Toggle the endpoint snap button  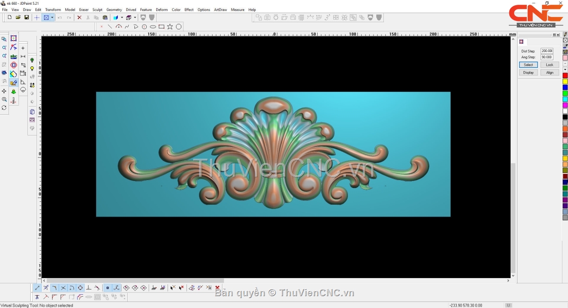tap(37, 288)
